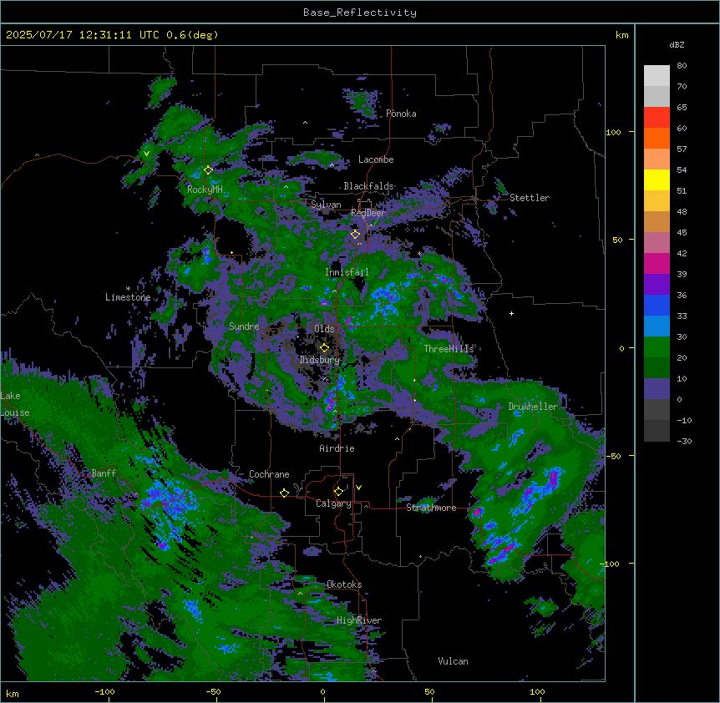720x703 pixels.
Task: Click the yellow diamond marker above RockyMH
Action: (x=208, y=170)
